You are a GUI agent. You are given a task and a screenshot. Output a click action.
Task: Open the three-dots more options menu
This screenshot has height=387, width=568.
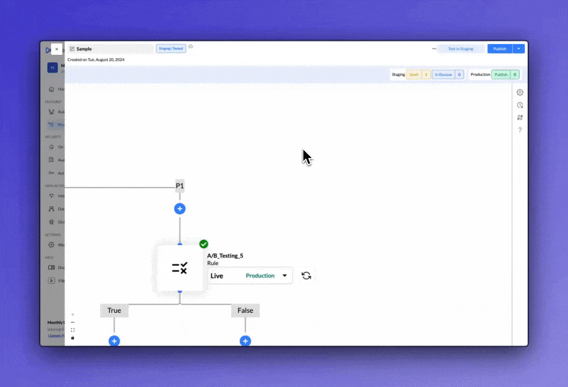pyautogui.click(x=434, y=49)
